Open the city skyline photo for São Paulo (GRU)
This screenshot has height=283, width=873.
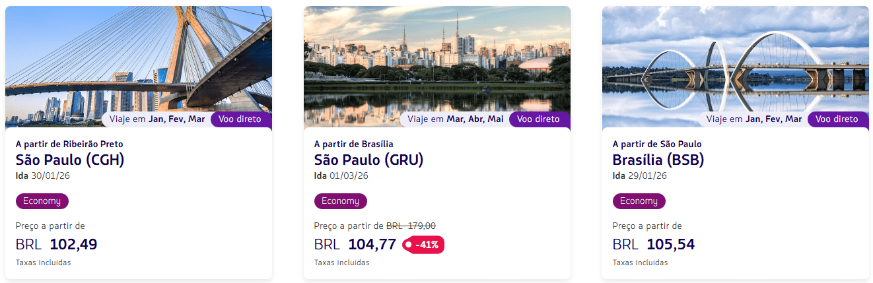pyautogui.click(x=436, y=59)
